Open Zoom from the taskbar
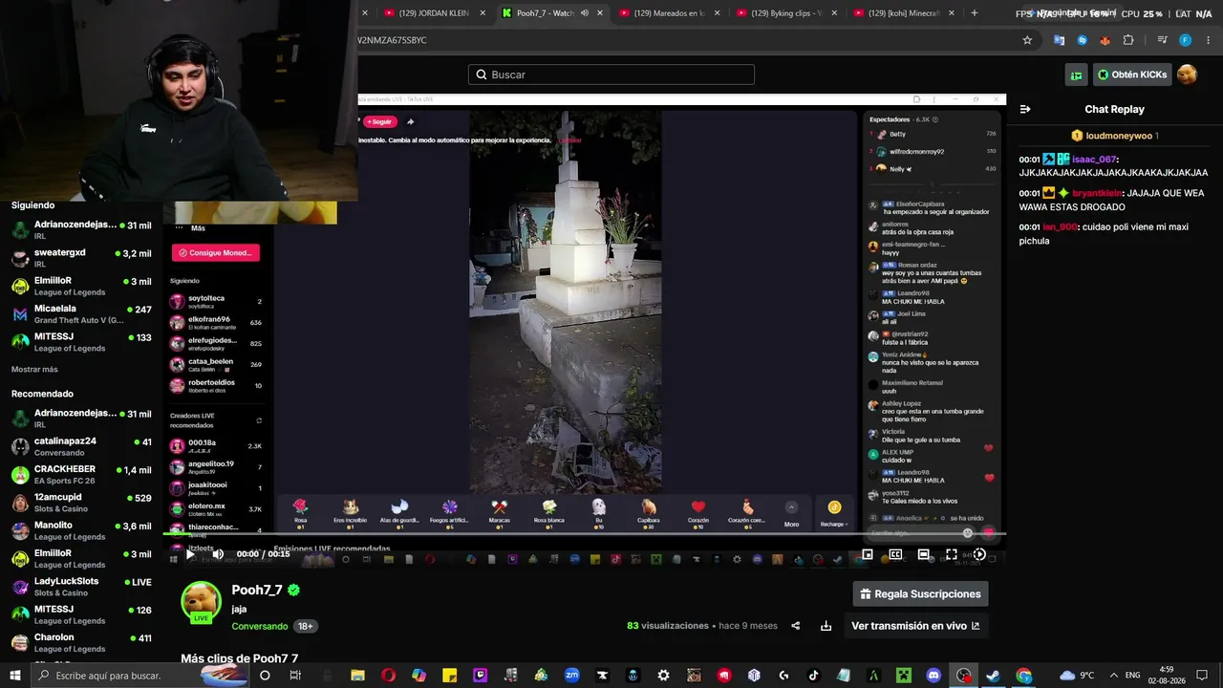The width and height of the screenshot is (1223, 688). (x=571, y=676)
